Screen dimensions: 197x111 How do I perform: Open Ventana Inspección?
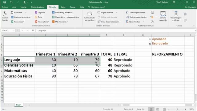click(x=163, y=16)
